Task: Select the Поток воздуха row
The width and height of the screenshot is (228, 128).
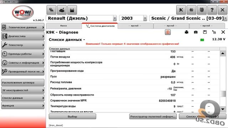Action: tap(134, 57)
